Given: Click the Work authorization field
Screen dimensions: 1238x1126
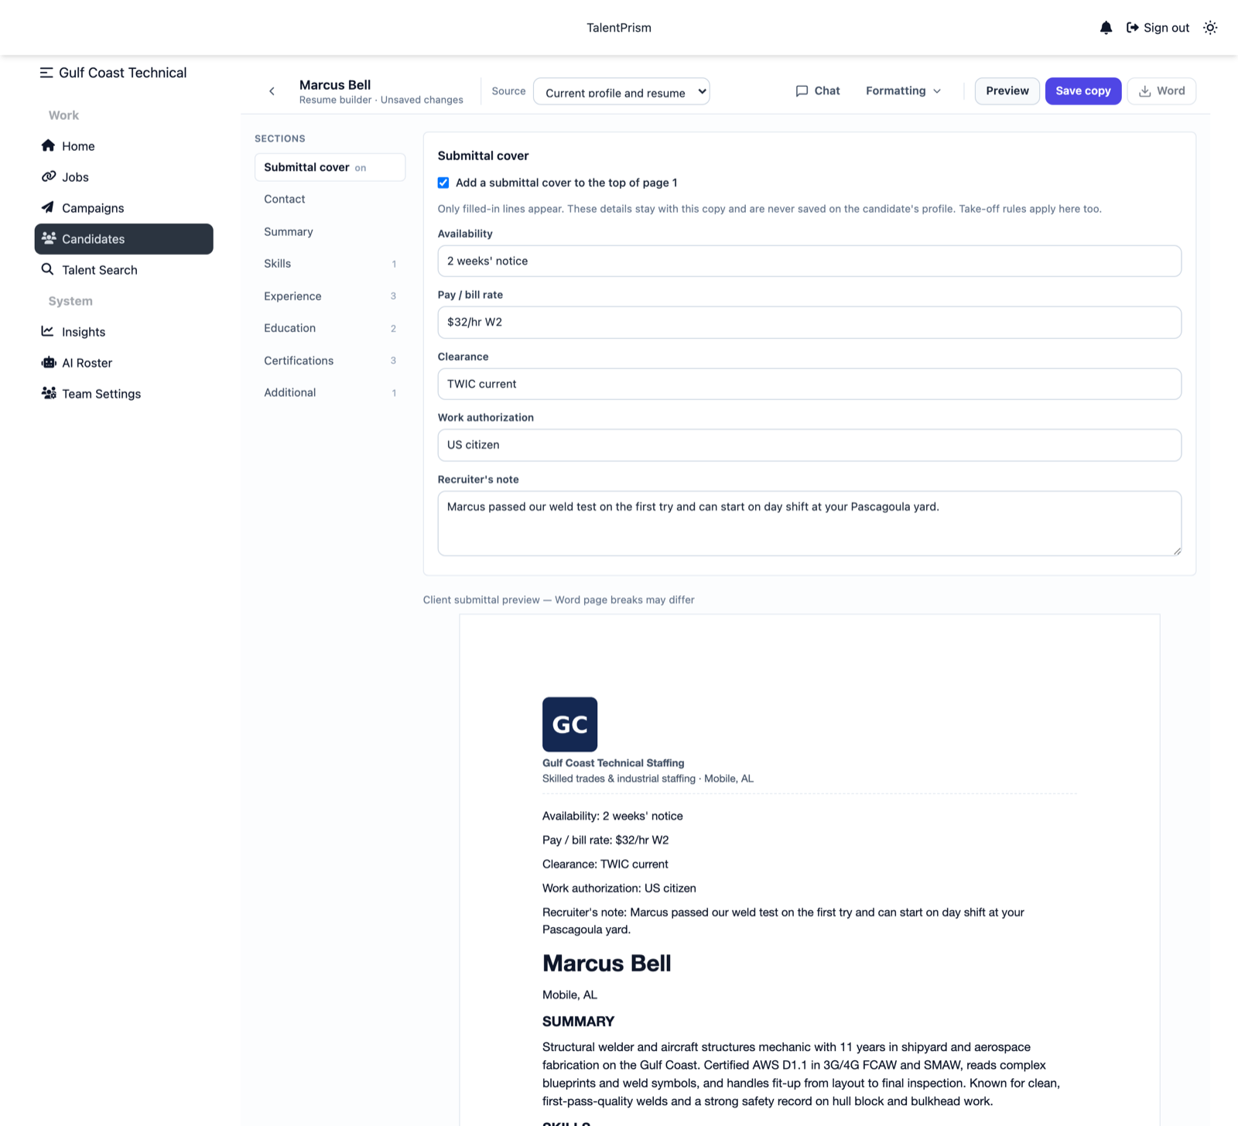Looking at the screenshot, I should click(809, 445).
